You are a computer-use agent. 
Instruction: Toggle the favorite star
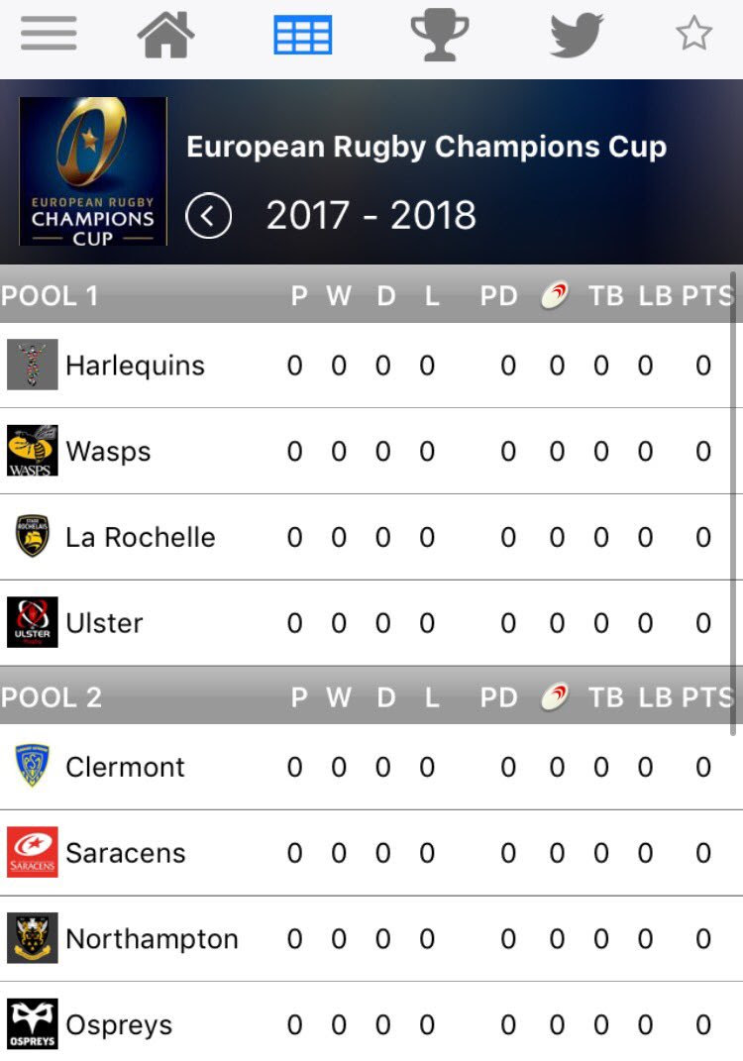point(693,36)
